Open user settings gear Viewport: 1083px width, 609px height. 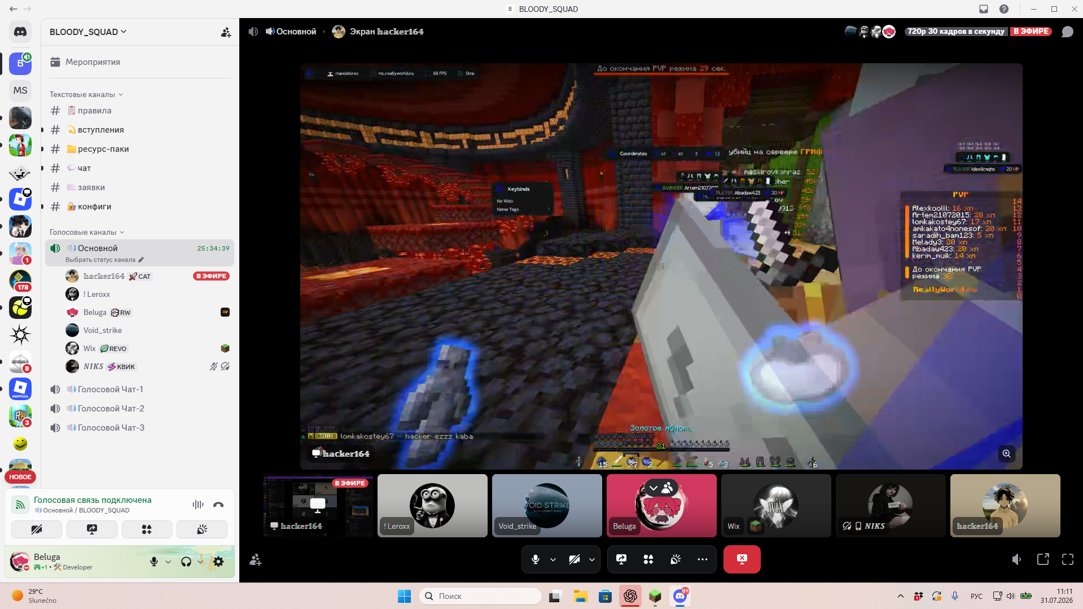[218, 562]
